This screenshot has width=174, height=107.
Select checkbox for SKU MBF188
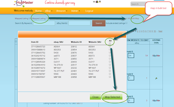tap(110, 77)
